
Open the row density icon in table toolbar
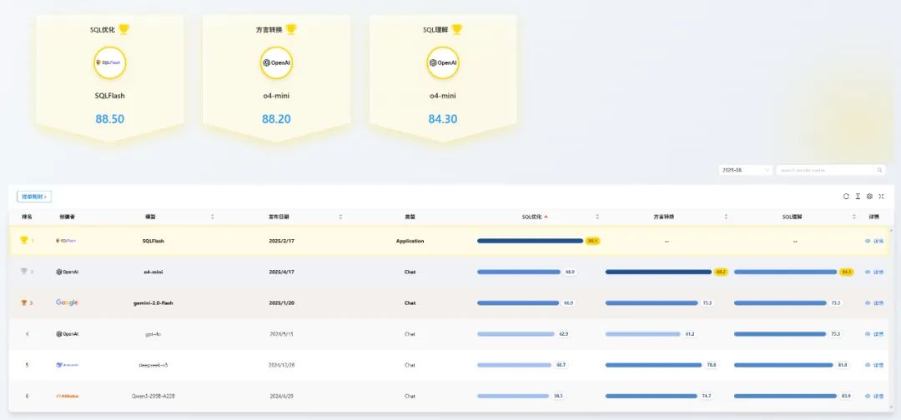858,196
